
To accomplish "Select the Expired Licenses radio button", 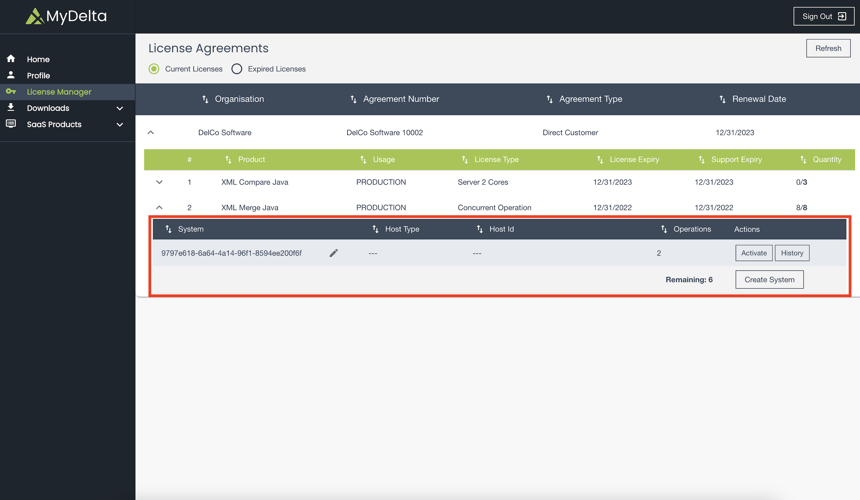I will 237,69.
